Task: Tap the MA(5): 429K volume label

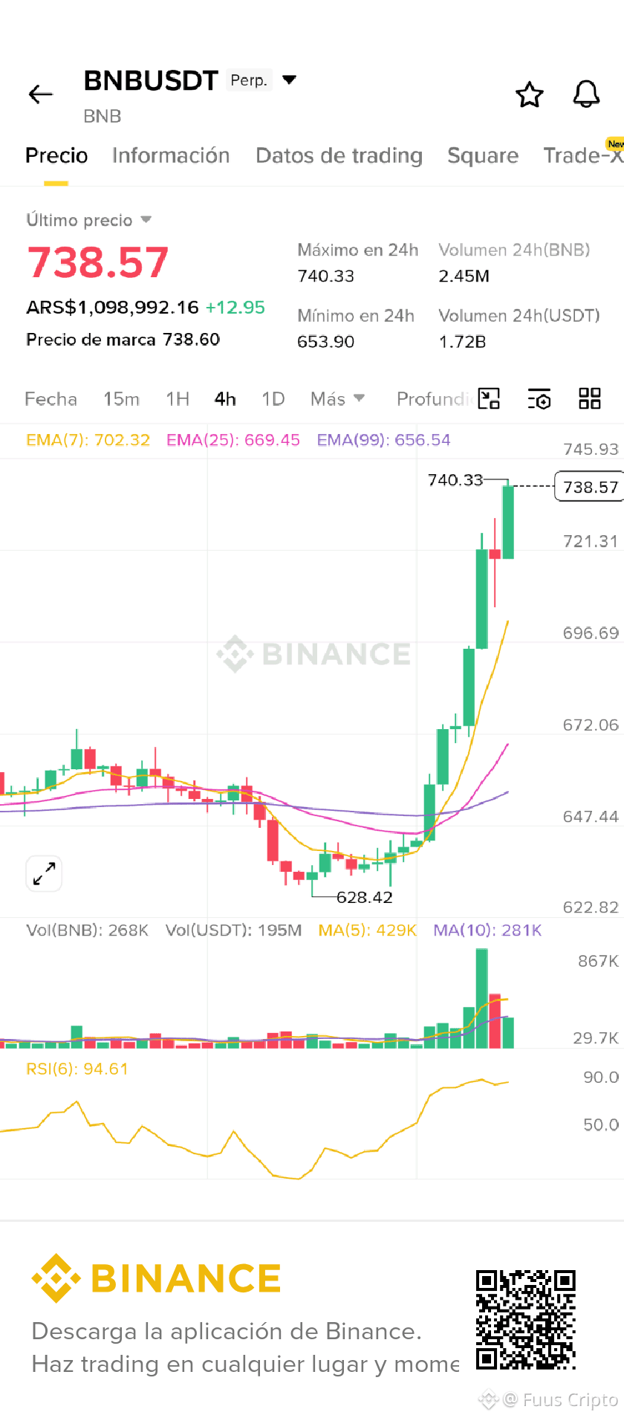Action: pos(368,930)
